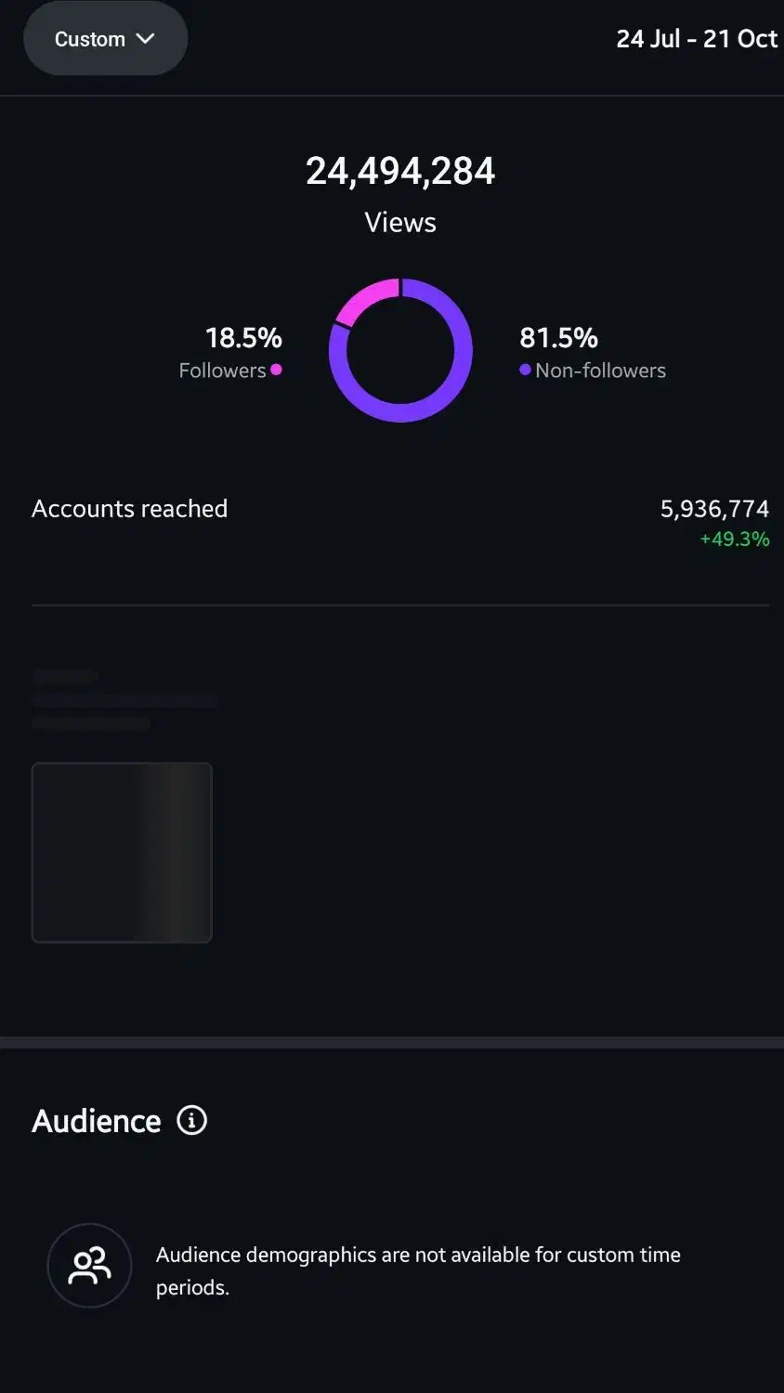Open the Custom time period dropdown
784x1393 pixels.
click(x=104, y=39)
